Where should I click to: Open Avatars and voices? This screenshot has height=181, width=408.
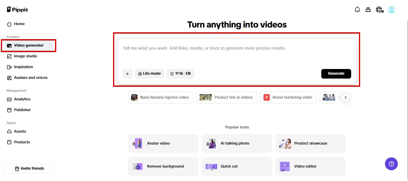coord(31,77)
